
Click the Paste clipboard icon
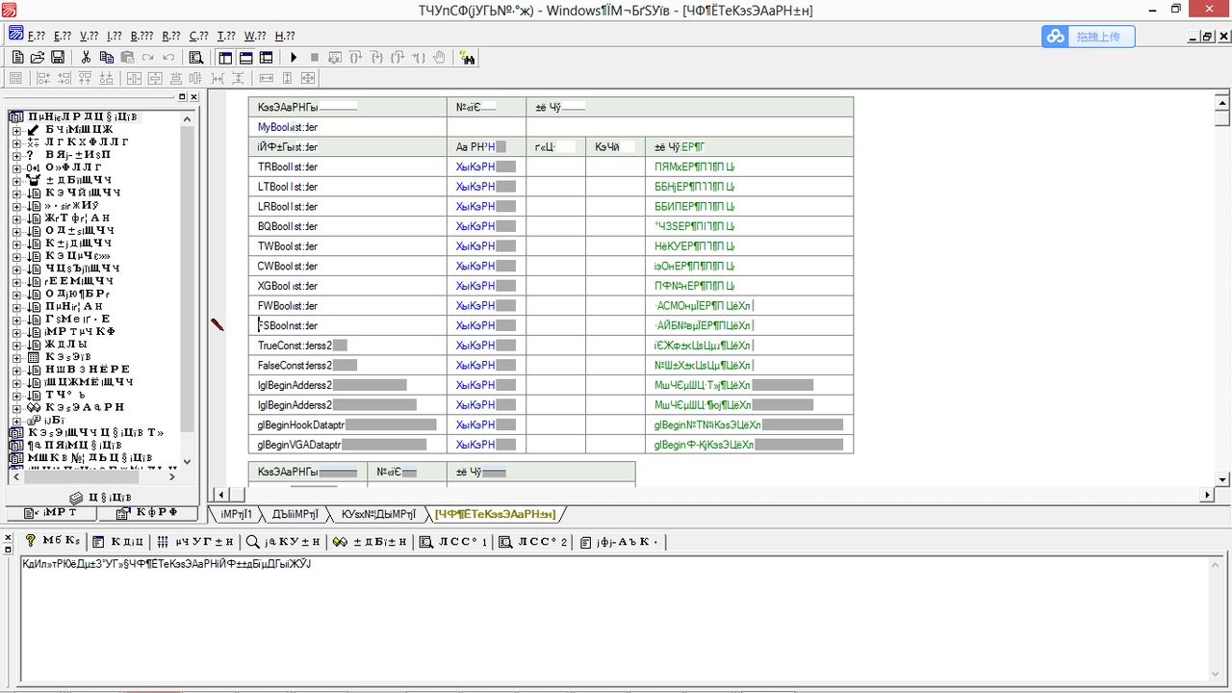pos(127,58)
